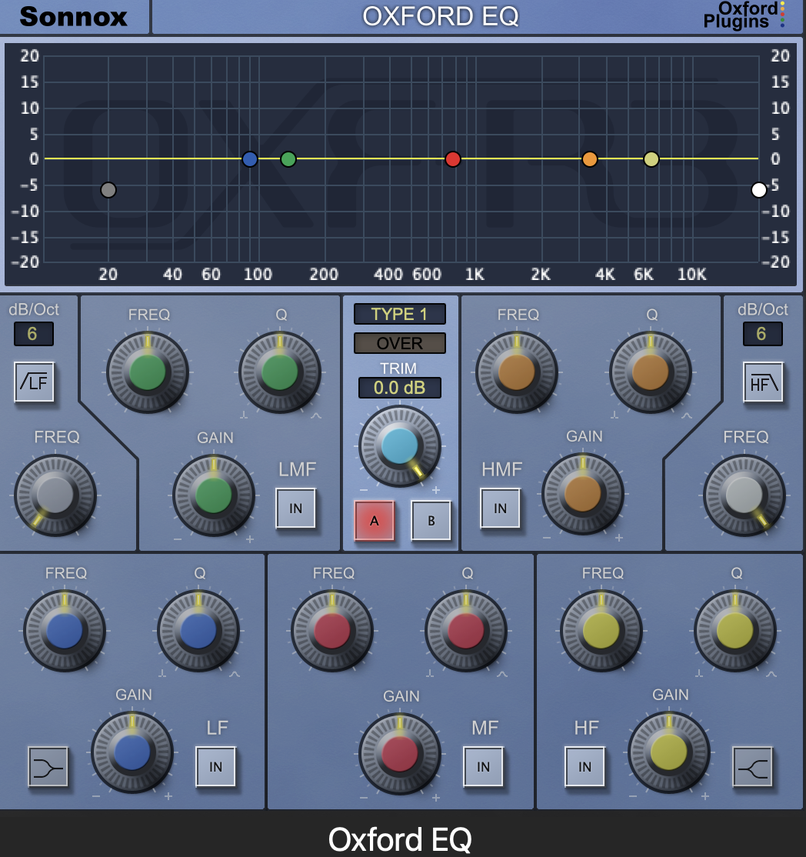Click the Sonnox logo
806x857 pixels.
(x=73, y=16)
